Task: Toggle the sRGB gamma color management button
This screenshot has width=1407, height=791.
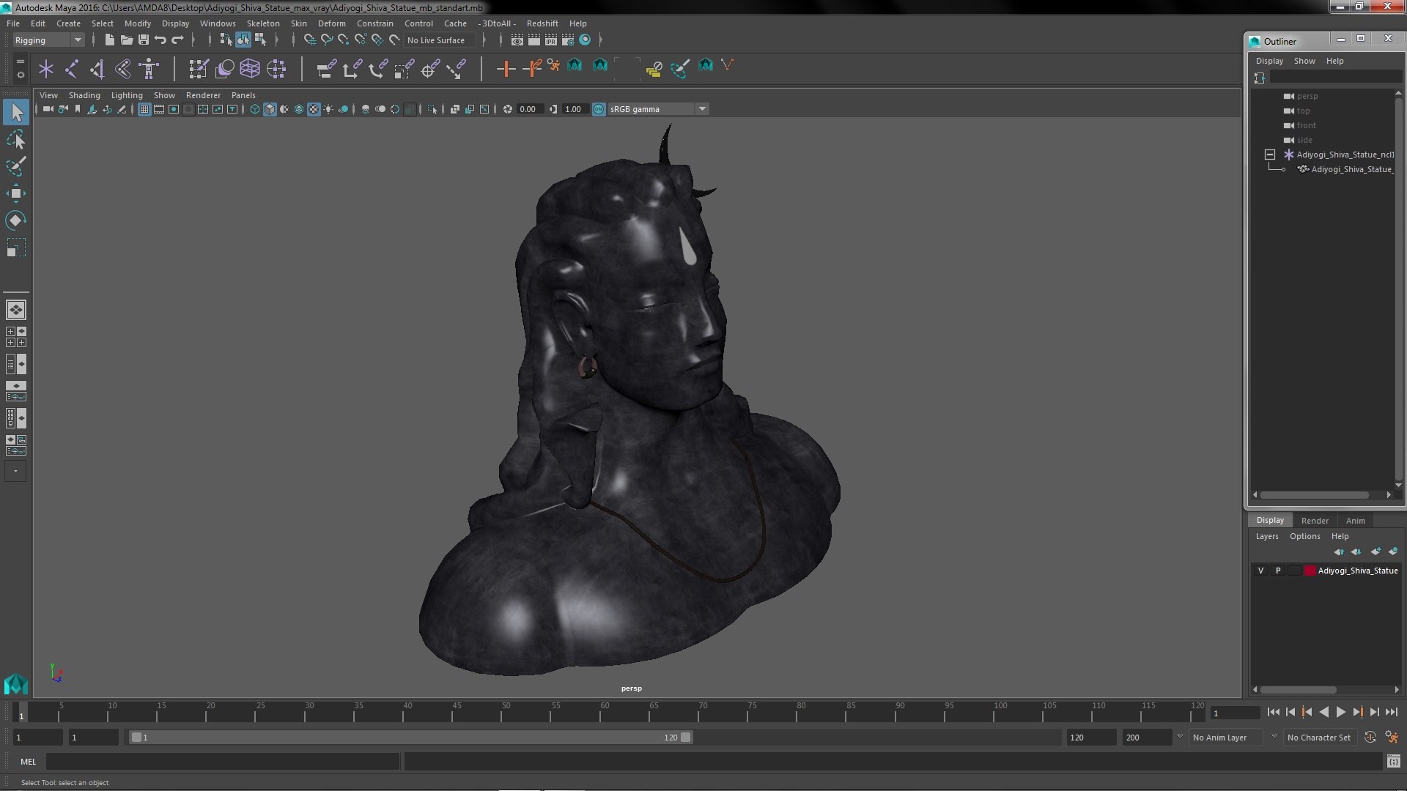Action: [599, 109]
